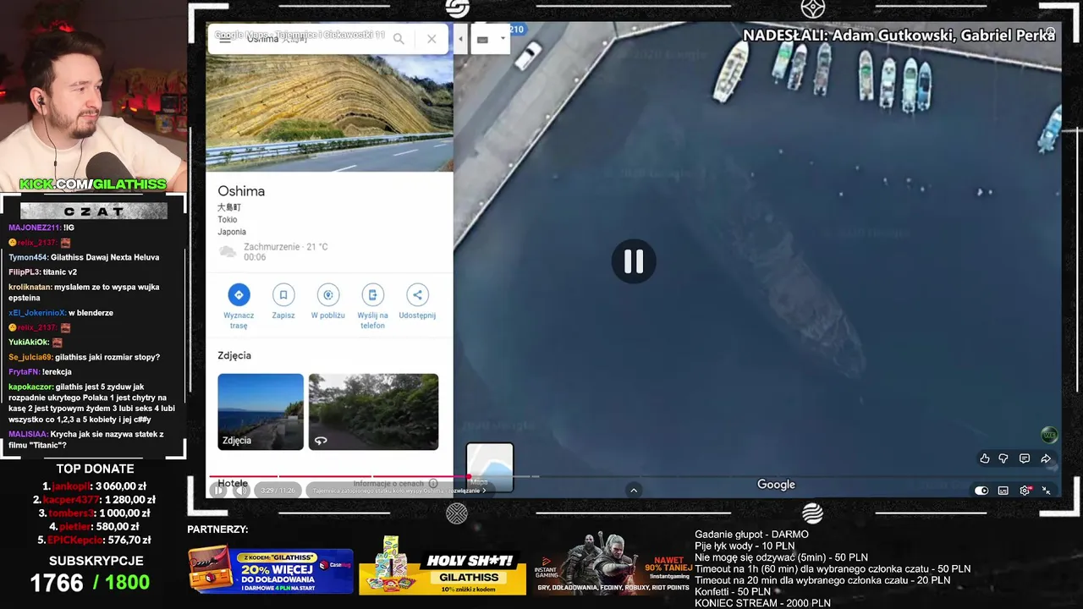
Task: Expand the imagery strip chevron at bottom
Action: (634, 490)
